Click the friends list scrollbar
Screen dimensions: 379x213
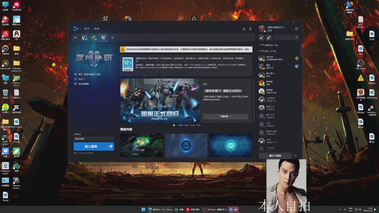[x=301, y=51]
